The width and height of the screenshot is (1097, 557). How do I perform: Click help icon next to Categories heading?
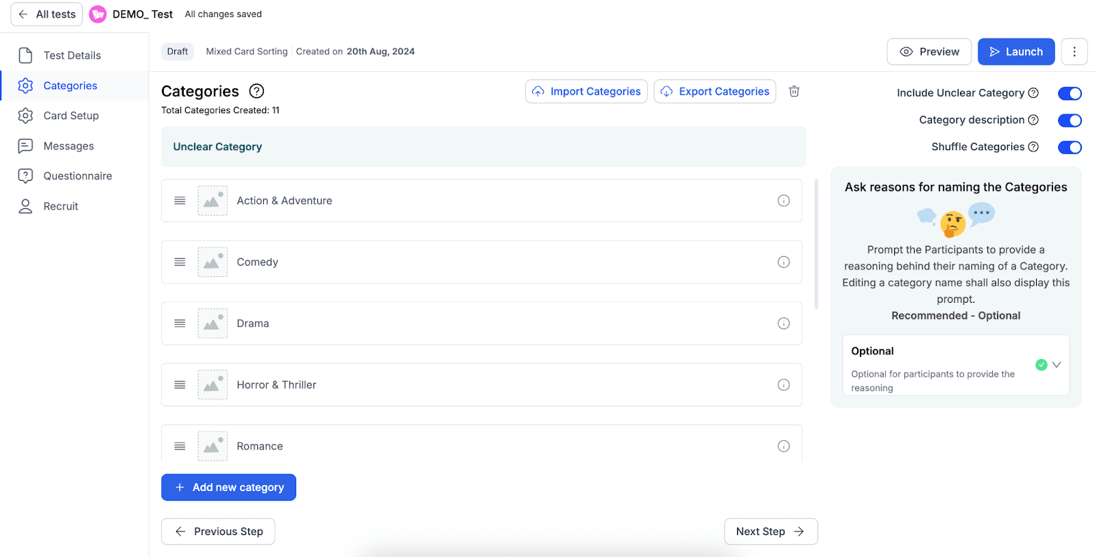pos(256,91)
